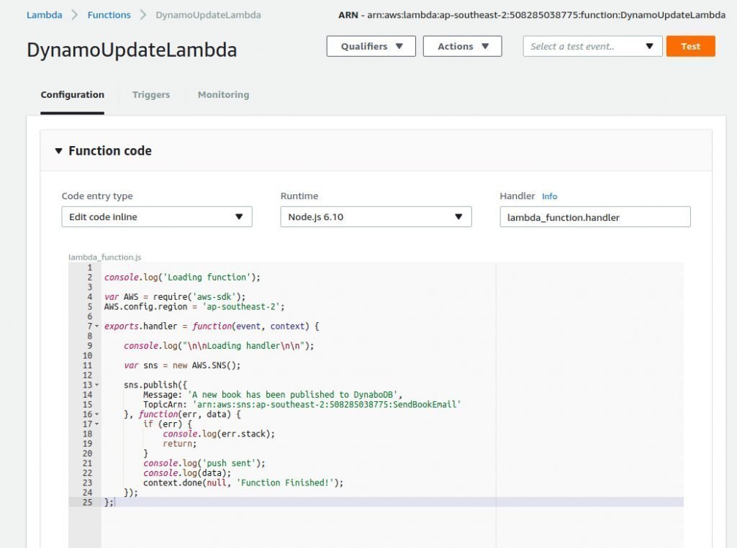The height and width of the screenshot is (548, 737).
Task: Switch to the Monitoring tab
Action: (223, 95)
